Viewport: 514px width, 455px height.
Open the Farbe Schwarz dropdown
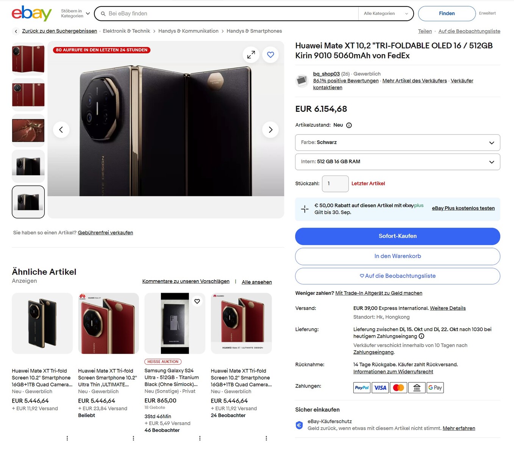click(397, 143)
